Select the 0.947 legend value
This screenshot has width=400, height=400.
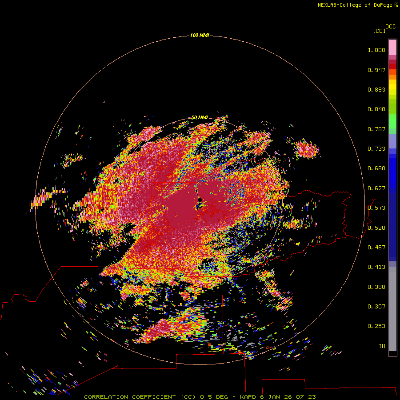click(x=376, y=70)
